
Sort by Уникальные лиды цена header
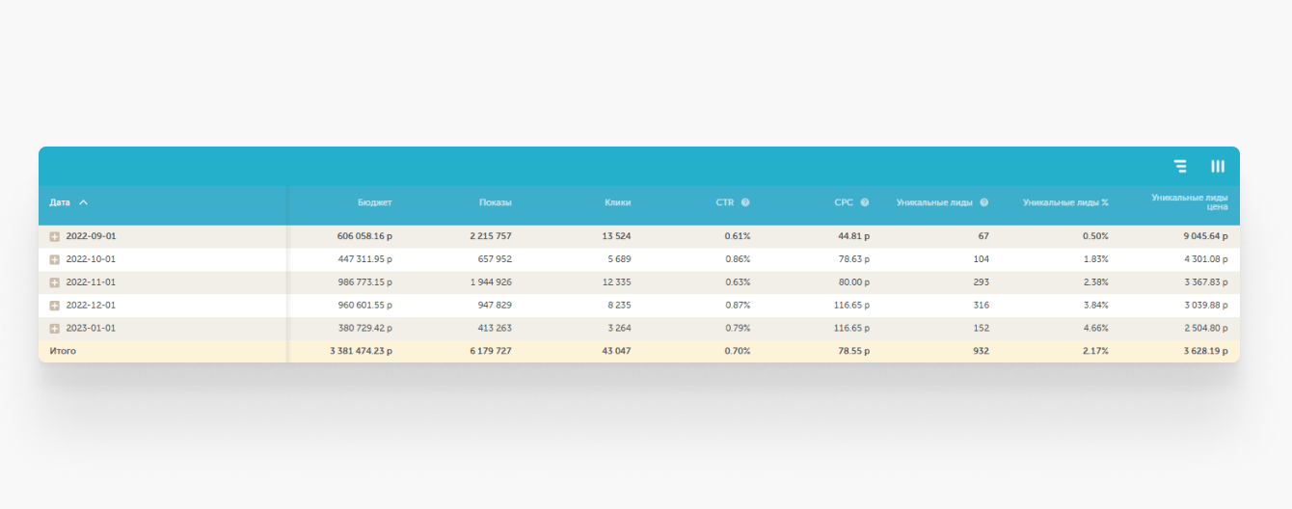click(x=1190, y=201)
